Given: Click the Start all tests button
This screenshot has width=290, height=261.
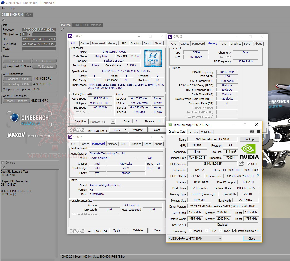Looking at the screenshot, I should 17,61.
